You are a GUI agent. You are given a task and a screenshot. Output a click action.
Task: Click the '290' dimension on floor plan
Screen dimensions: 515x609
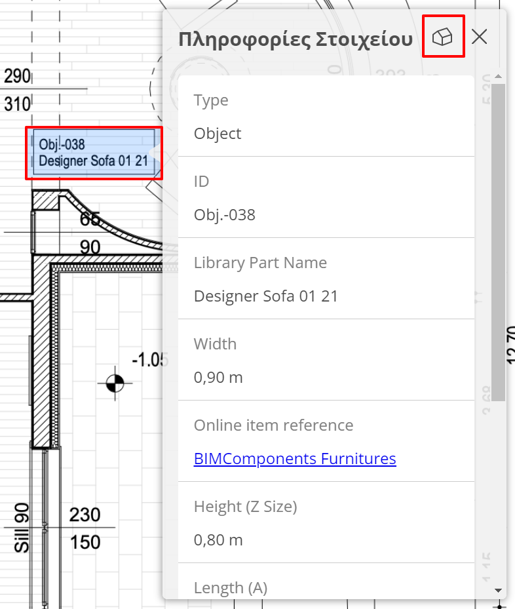point(18,76)
